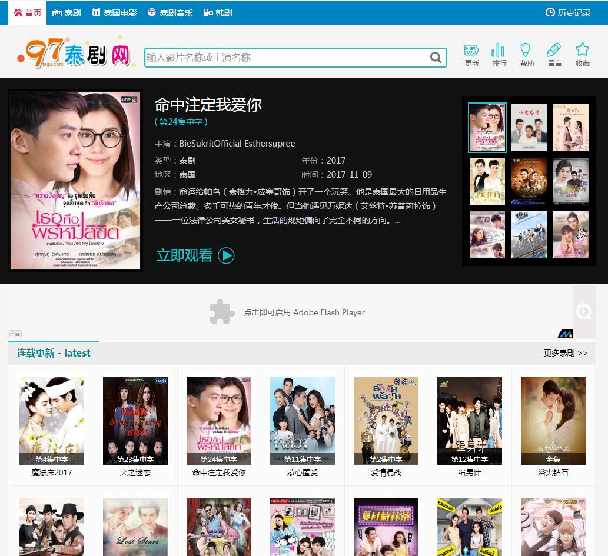The image size is (608, 556).
Task: Select the bottom-left featured grid thumbnail
Action: point(487,235)
